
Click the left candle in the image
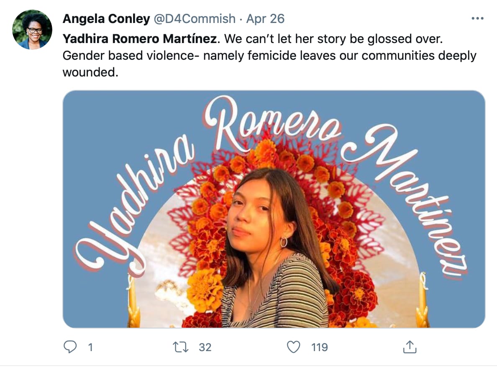(x=134, y=301)
